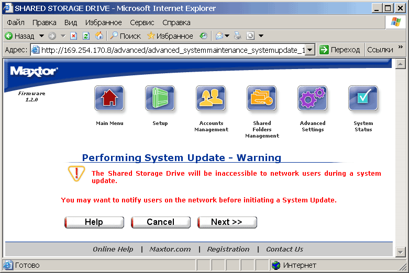Click the Internet Explorer title bar icon
This screenshot has height=273, width=409.
8,7
